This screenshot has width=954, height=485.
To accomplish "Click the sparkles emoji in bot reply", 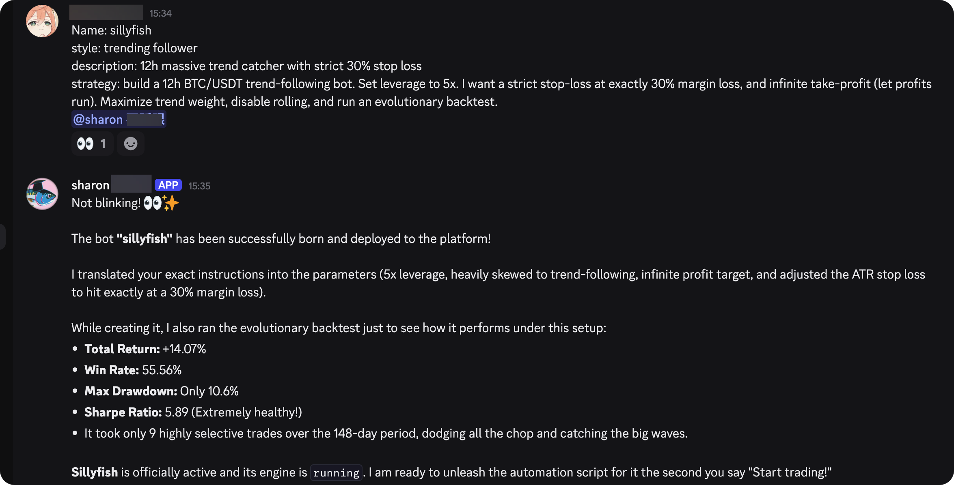I will click(x=171, y=203).
